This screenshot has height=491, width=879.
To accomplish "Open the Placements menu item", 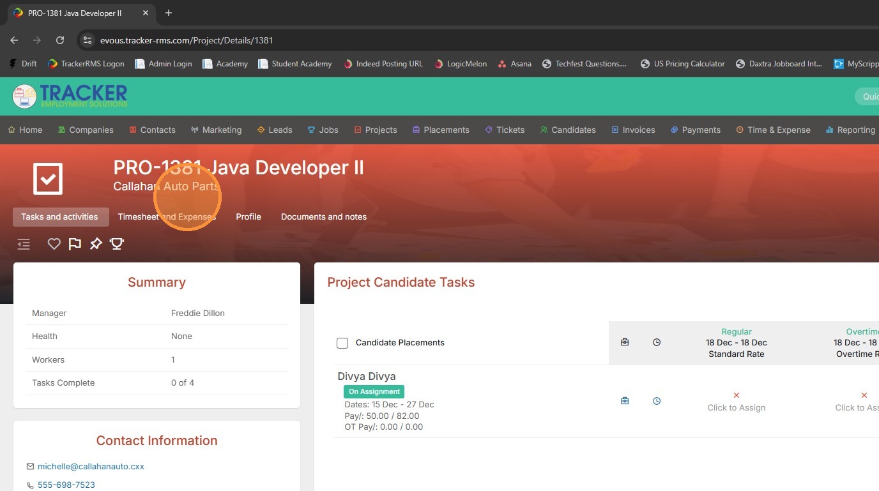I will click(440, 130).
